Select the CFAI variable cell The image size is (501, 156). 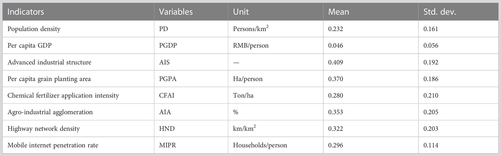click(164, 96)
